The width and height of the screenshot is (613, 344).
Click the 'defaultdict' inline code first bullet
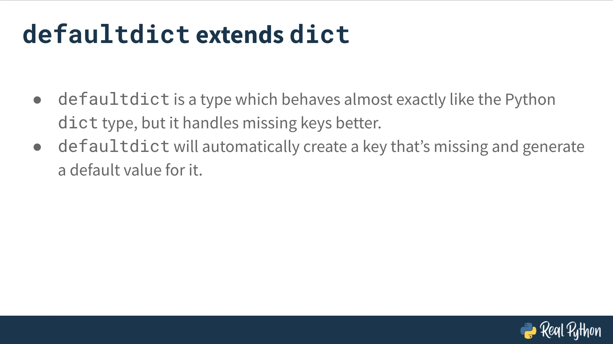coord(113,99)
